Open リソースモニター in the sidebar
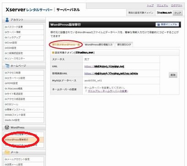Screen dimensions: 187x166 coord(24,58)
